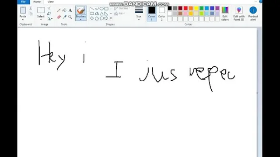280x157 pixels.
Task: Select the Fill with color bucket tool
Action: click(x=64, y=10)
